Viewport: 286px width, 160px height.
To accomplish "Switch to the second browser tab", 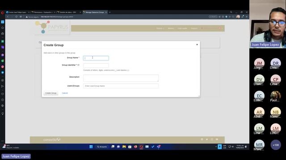I will (x=43, y=12).
